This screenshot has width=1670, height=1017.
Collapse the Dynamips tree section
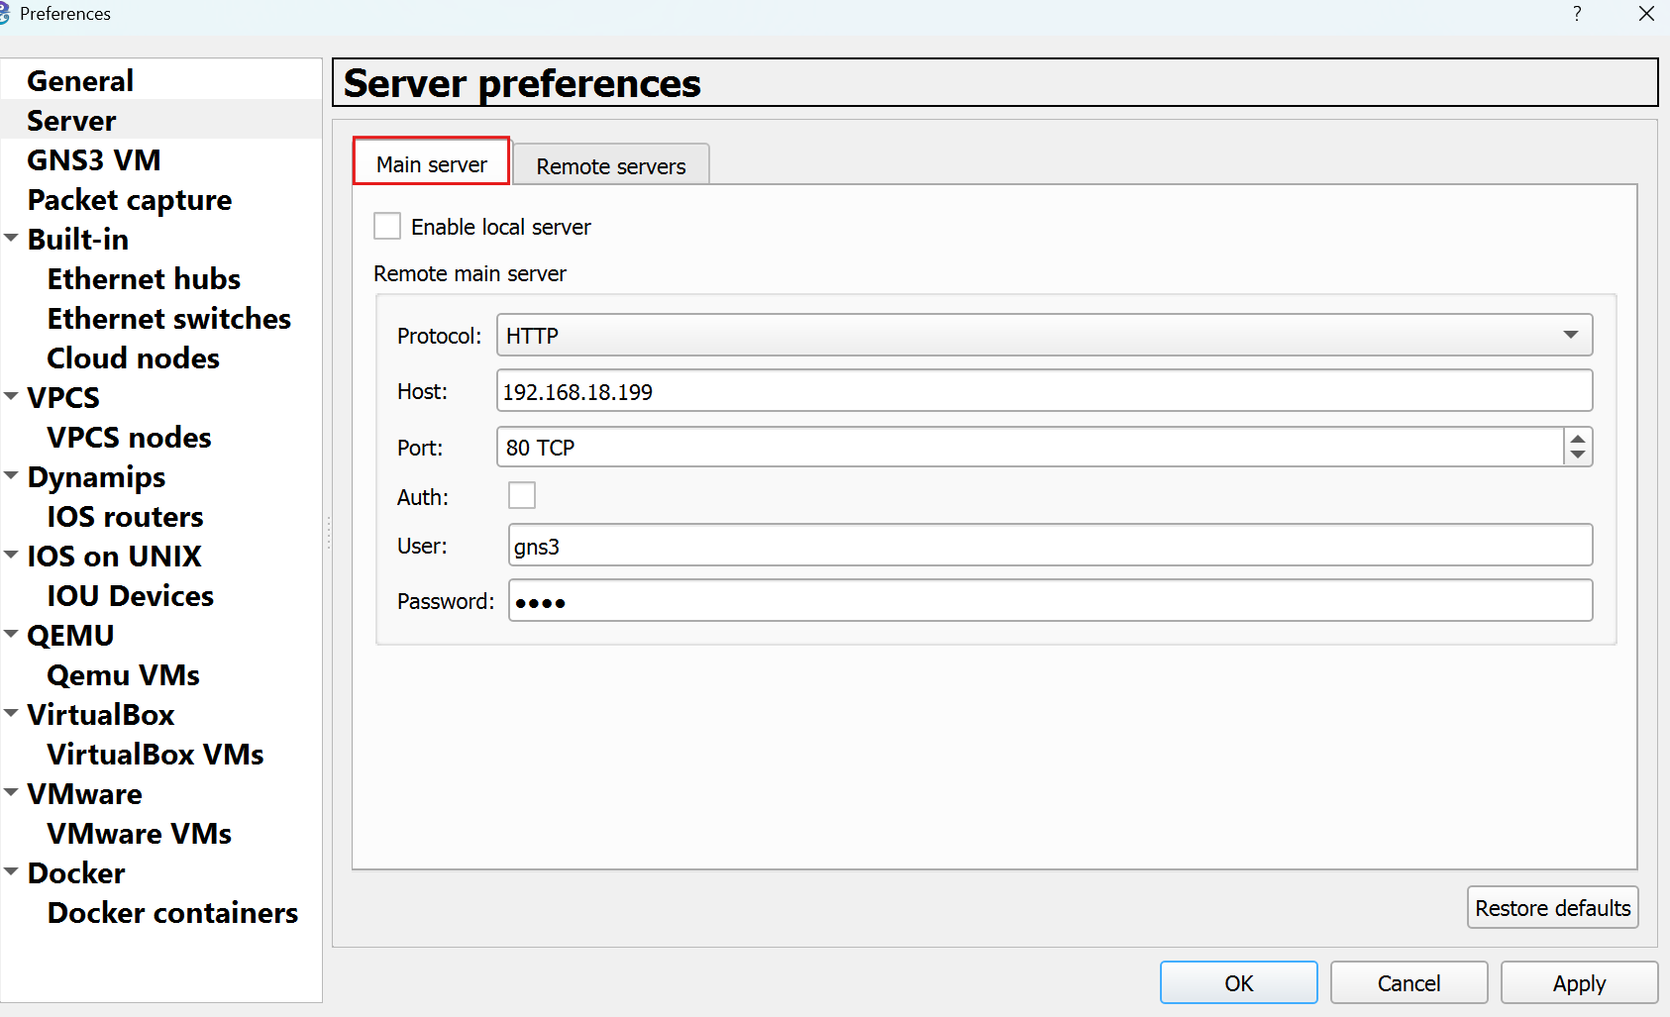[x=12, y=476]
